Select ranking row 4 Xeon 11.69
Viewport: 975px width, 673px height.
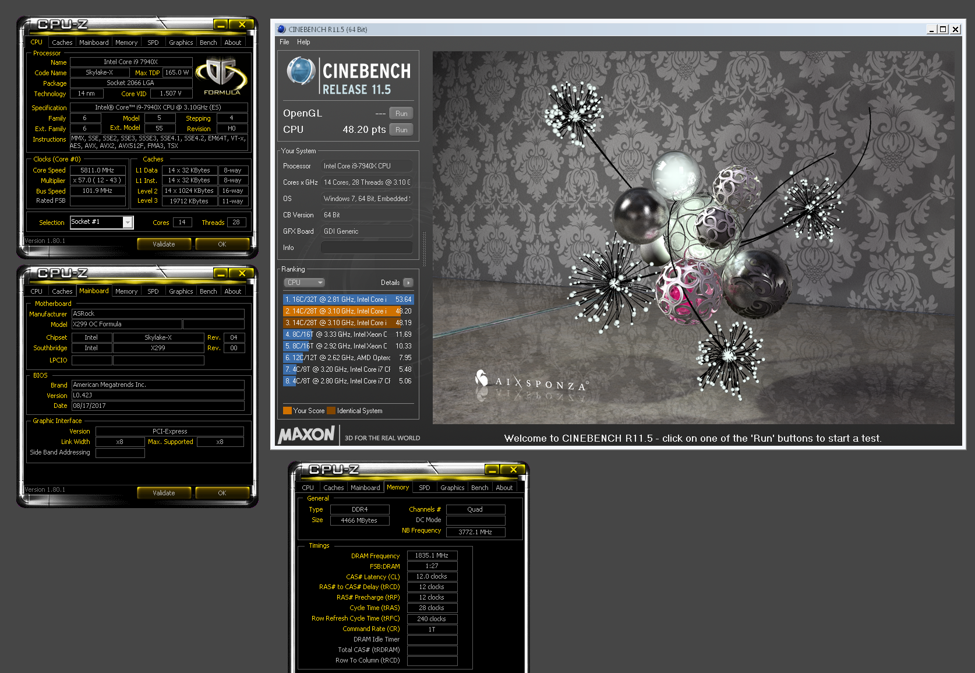348,334
